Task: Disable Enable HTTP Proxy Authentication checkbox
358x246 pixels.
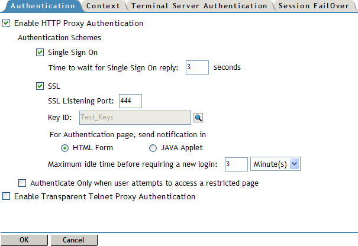Action: 7,24
